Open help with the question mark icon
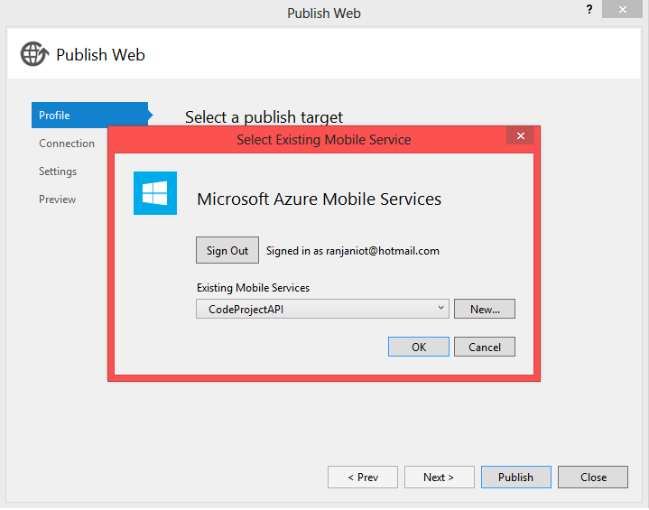649x510 pixels. [589, 10]
